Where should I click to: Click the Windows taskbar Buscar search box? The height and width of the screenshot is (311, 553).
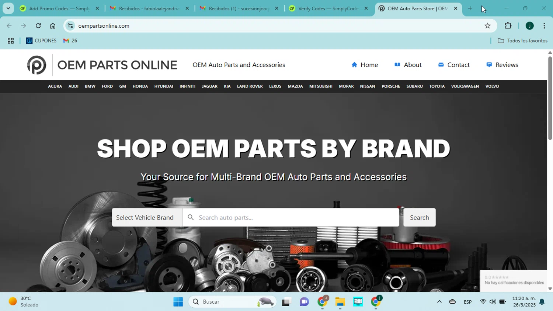pos(232,302)
